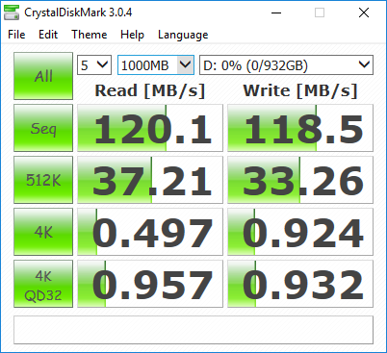Viewport: 387px width, 353px height.
Task: Start the Seq sequential test
Action: pos(43,128)
